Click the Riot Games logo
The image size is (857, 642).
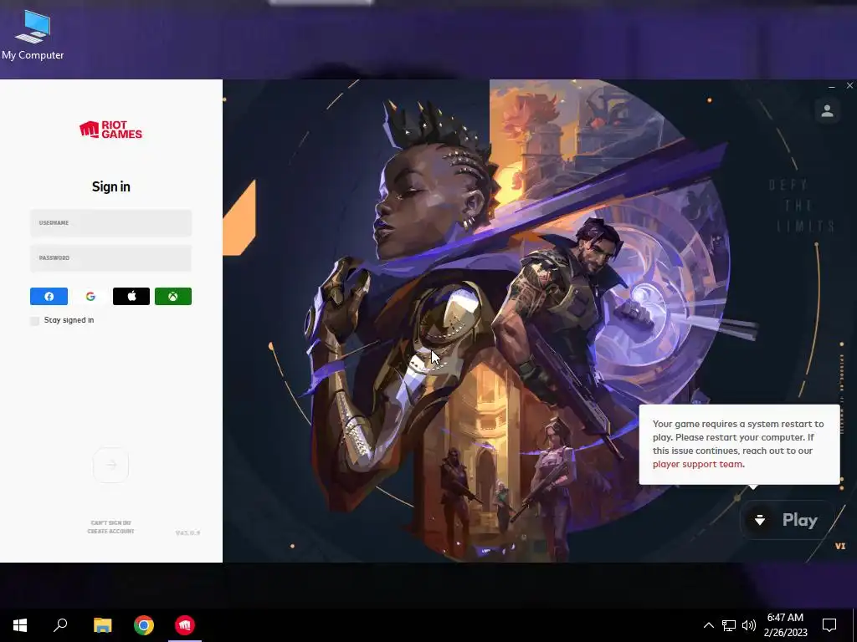(x=111, y=130)
